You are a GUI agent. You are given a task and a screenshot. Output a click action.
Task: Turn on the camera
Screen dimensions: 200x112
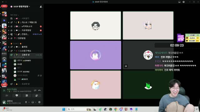[x=7, y=96]
